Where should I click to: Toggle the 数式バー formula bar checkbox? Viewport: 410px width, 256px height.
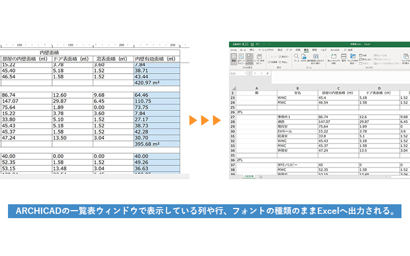click(284, 57)
